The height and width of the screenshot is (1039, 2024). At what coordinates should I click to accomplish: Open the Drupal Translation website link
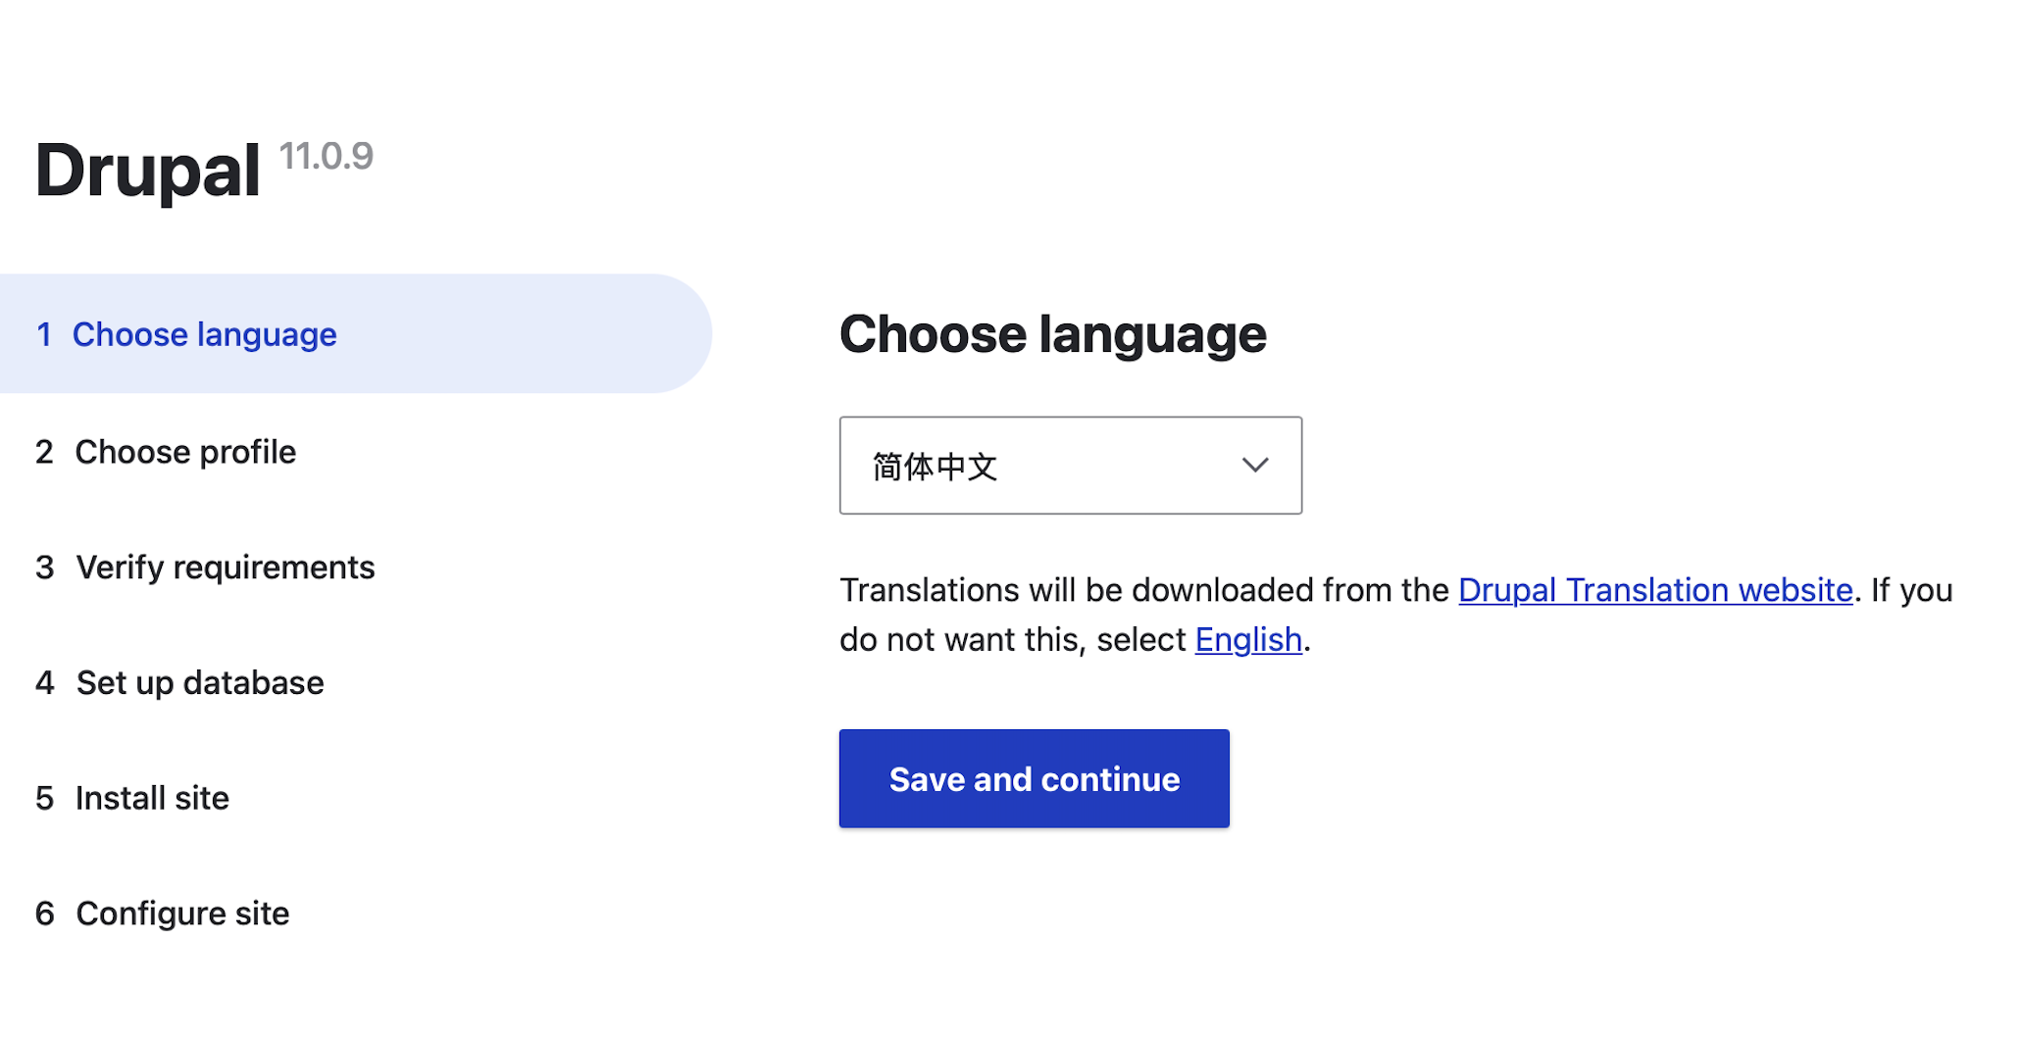tap(1655, 590)
